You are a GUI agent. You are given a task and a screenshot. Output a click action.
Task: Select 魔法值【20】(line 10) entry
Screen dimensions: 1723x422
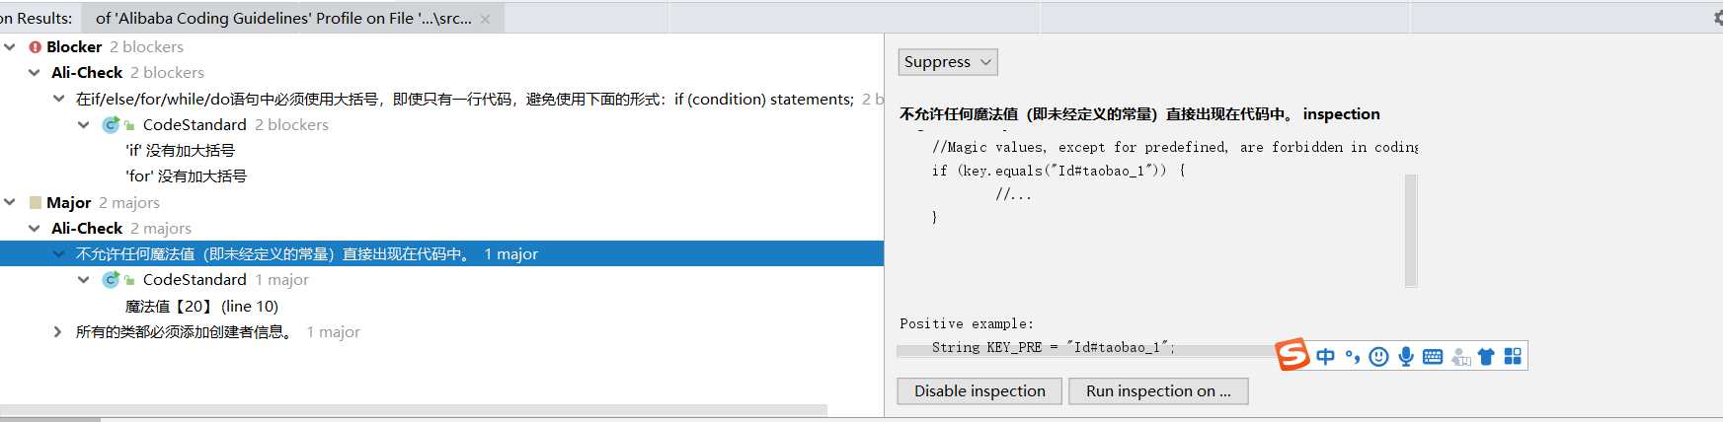pos(202,307)
